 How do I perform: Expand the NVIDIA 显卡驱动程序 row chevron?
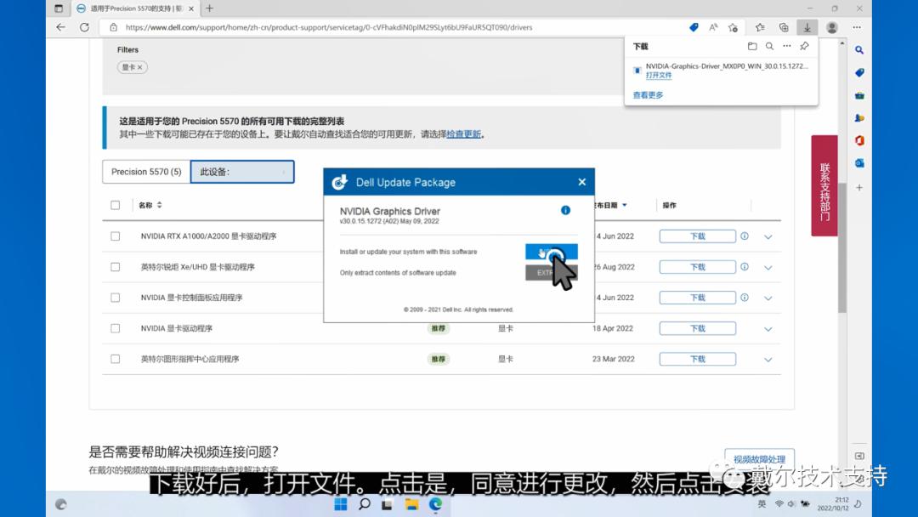point(768,327)
